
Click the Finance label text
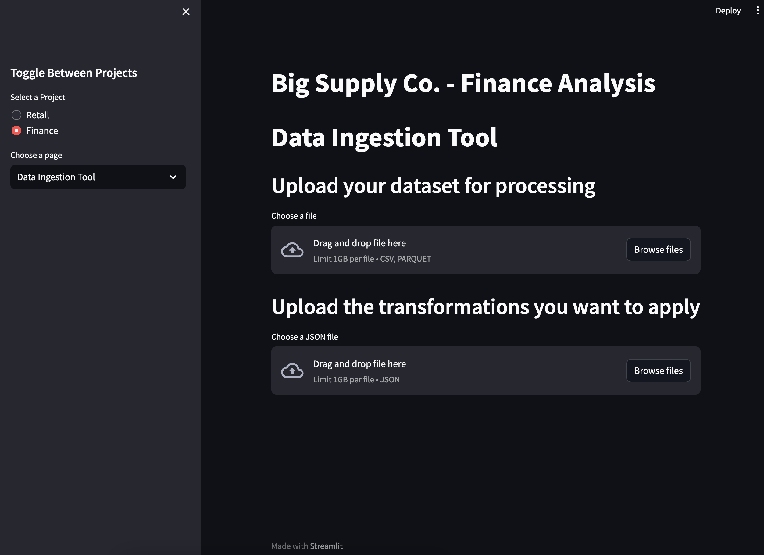[42, 131]
